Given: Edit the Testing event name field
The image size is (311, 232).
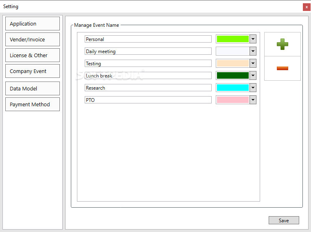Looking at the screenshot, I should 148,63.
